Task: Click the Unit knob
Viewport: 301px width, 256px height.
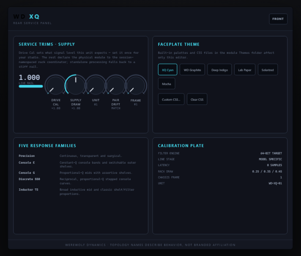Action: (96, 85)
